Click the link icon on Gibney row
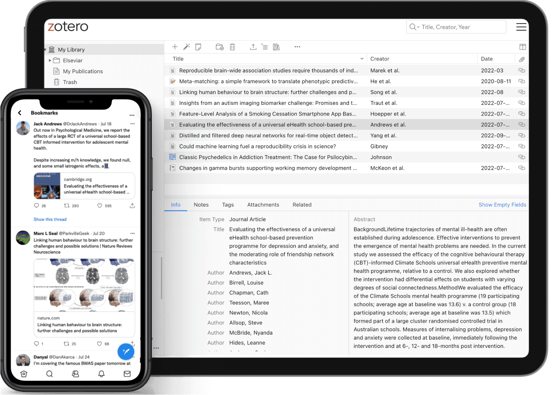Viewport: 556px width, 395px height. (522, 146)
